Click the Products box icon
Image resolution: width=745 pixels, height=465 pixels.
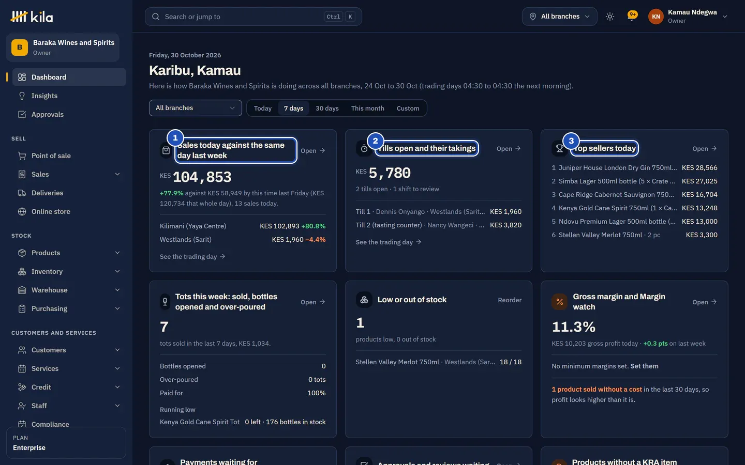pyautogui.click(x=22, y=253)
